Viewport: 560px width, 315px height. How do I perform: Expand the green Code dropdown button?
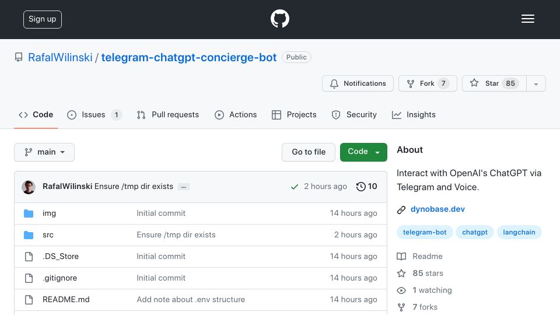click(x=363, y=152)
